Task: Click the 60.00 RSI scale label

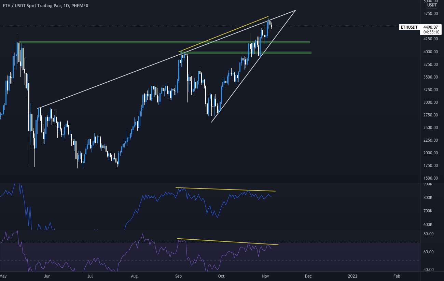Action: 428,252
